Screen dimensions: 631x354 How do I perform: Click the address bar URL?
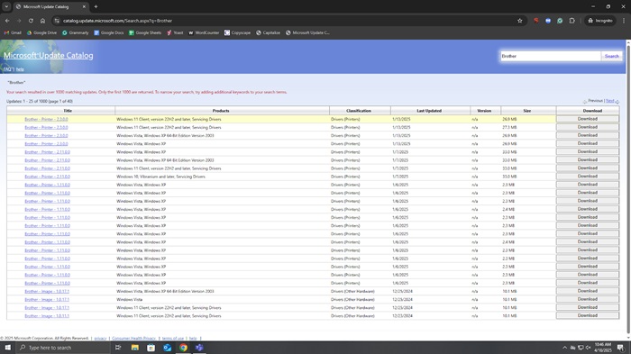click(117, 21)
